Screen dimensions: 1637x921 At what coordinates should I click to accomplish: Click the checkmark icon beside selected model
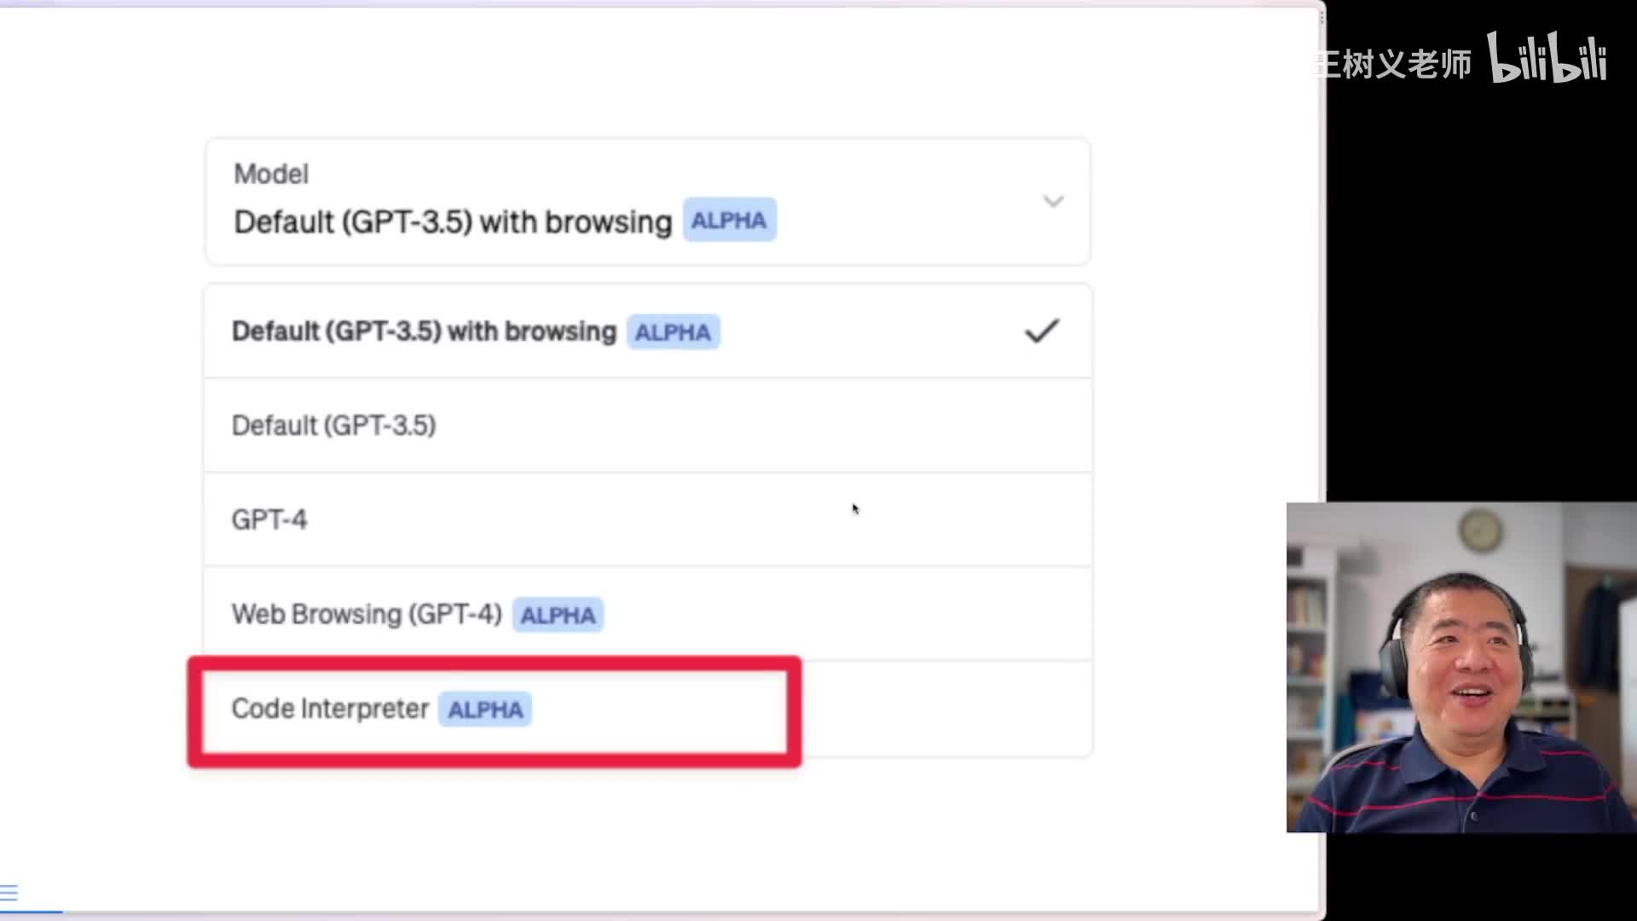click(x=1041, y=331)
